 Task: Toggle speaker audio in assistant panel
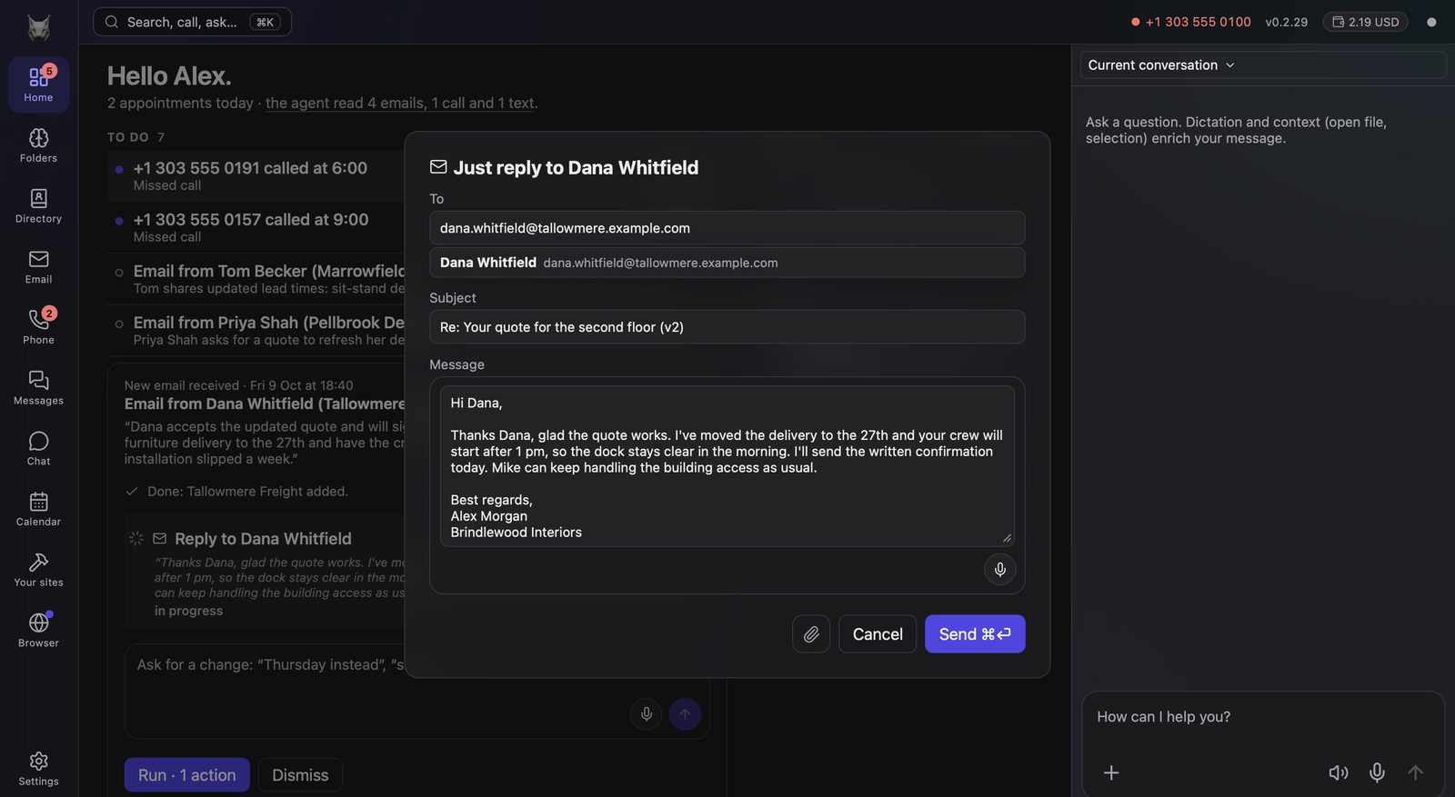[x=1338, y=772]
